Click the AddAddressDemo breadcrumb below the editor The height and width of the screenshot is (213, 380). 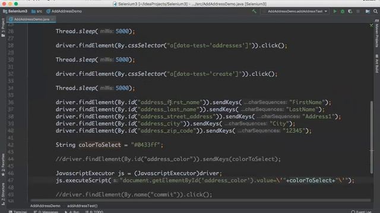[45, 206]
